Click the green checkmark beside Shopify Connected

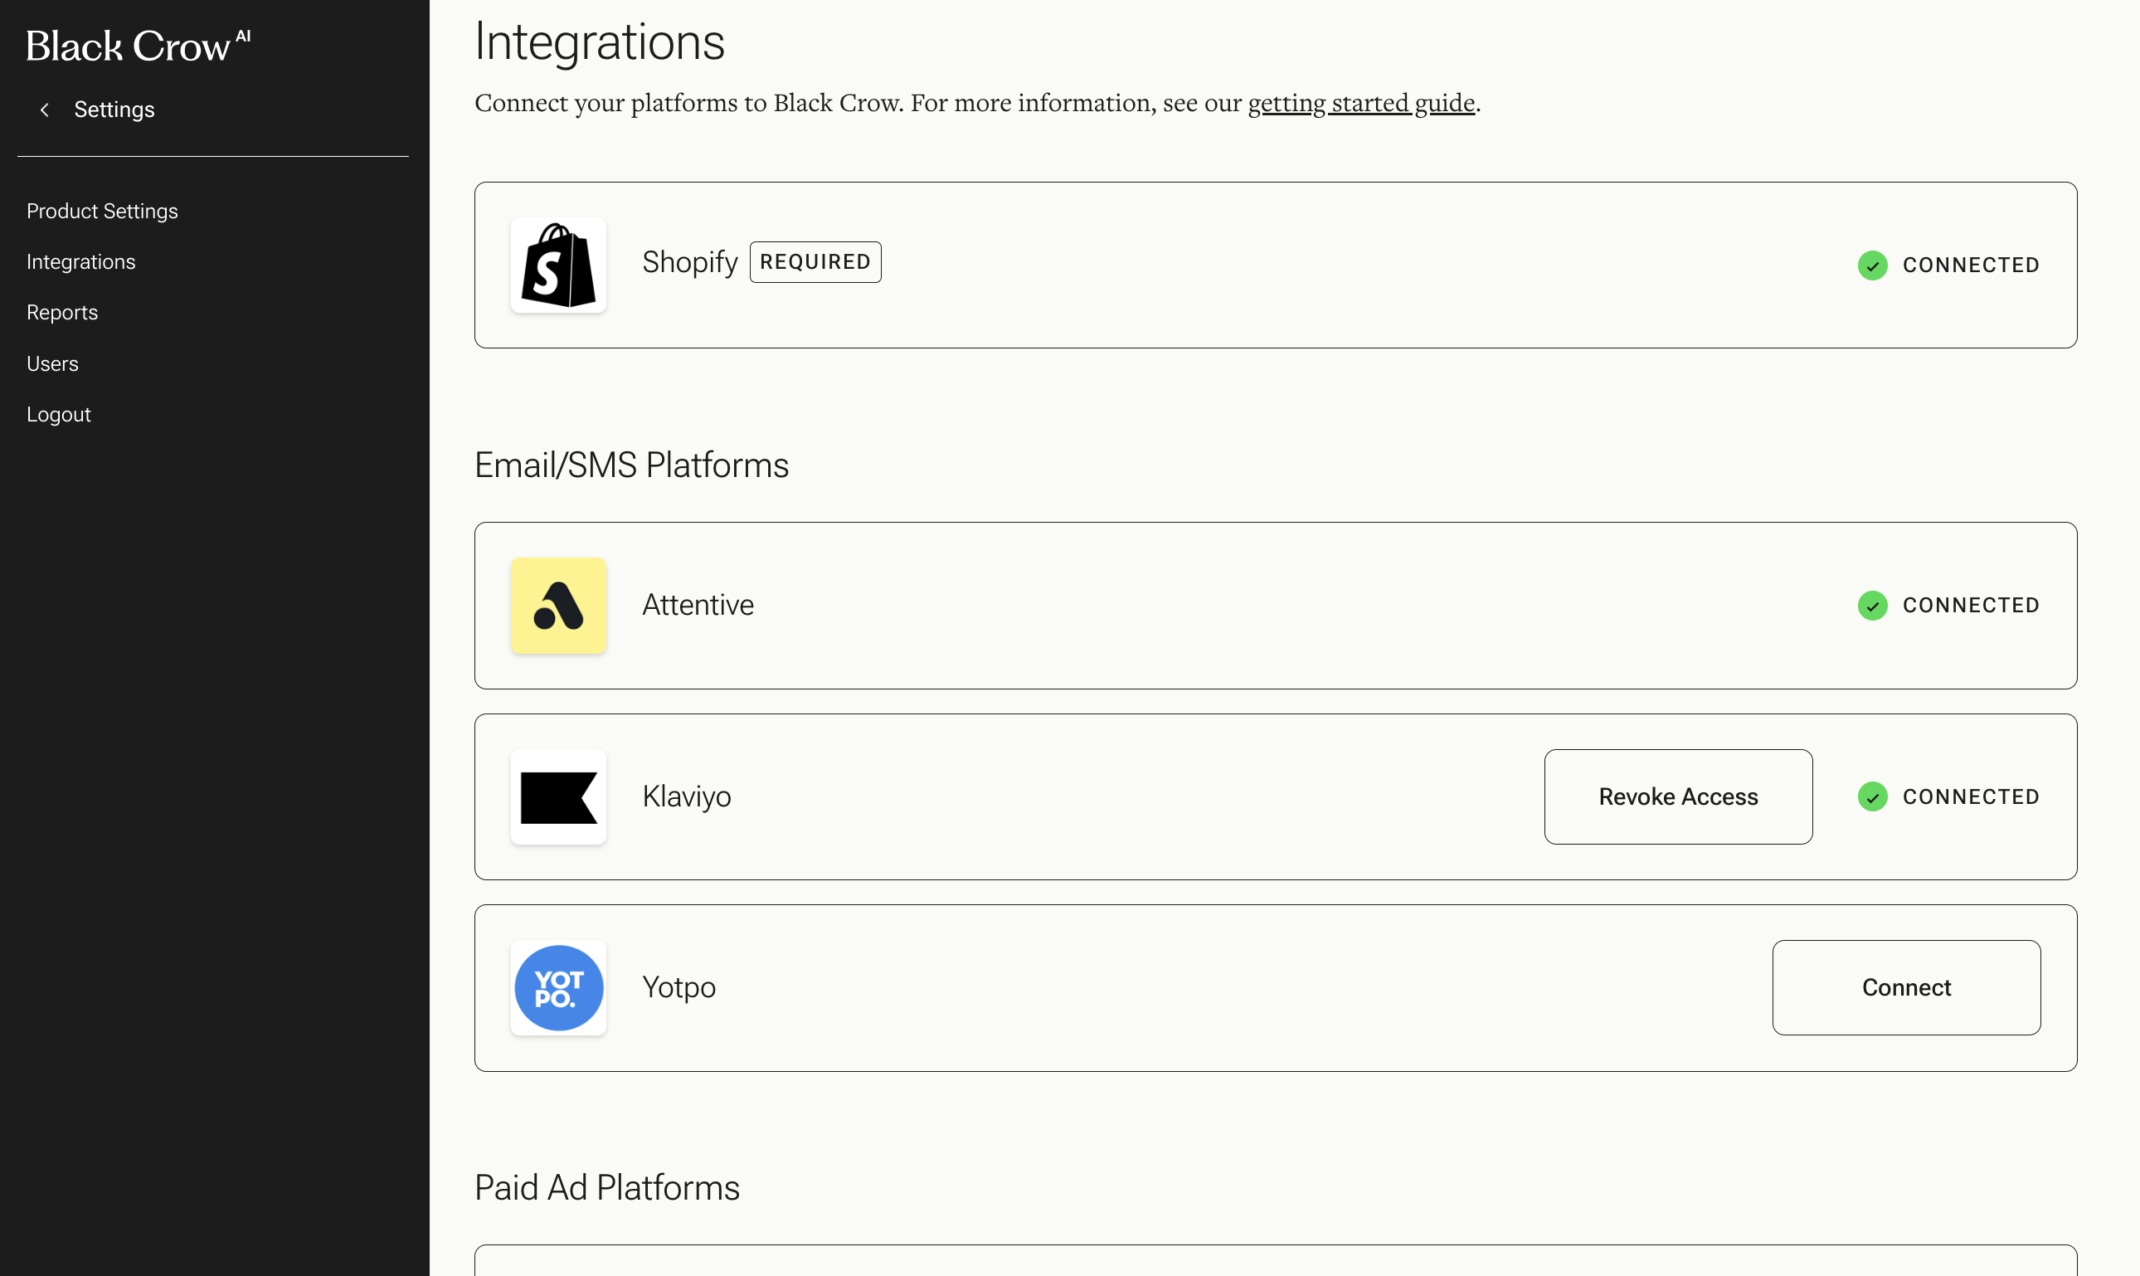coord(1872,265)
